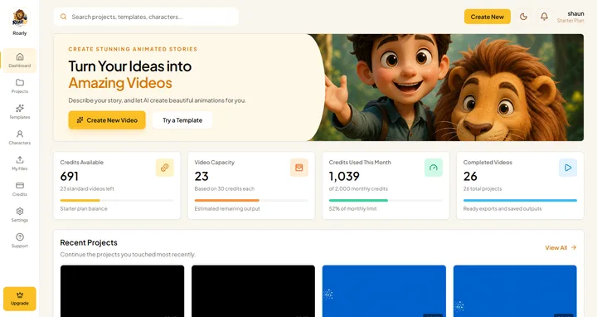Viewport: 597px width, 317px height.
Task: Open the second black project thumbnail
Action: pyautogui.click(x=253, y=291)
